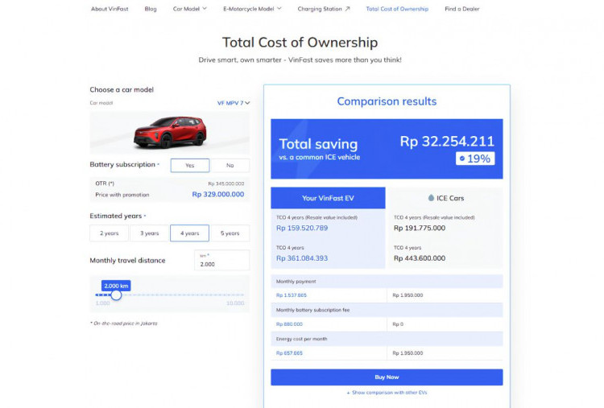Image resolution: width=604 pixels, height=408 pixels.
Task: Select Total Cost of Ownership tab
Action: point(397,9)
